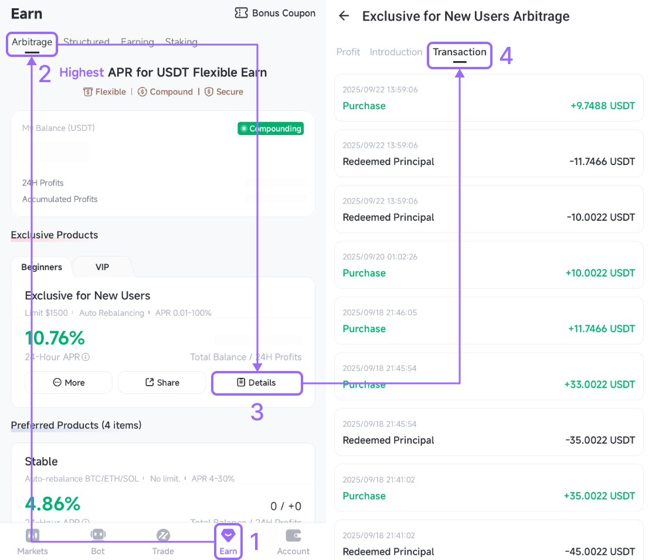The image size is (652, 560).
Task: Toggle the Compounding status badge
Action: (271, 129)
